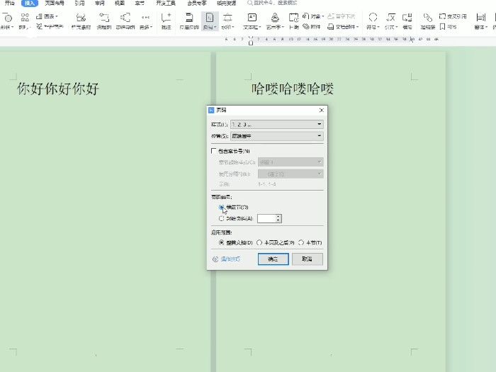
Task: Open the 会员专享 (Member Exclusive) tab
Action: point(196,3)
